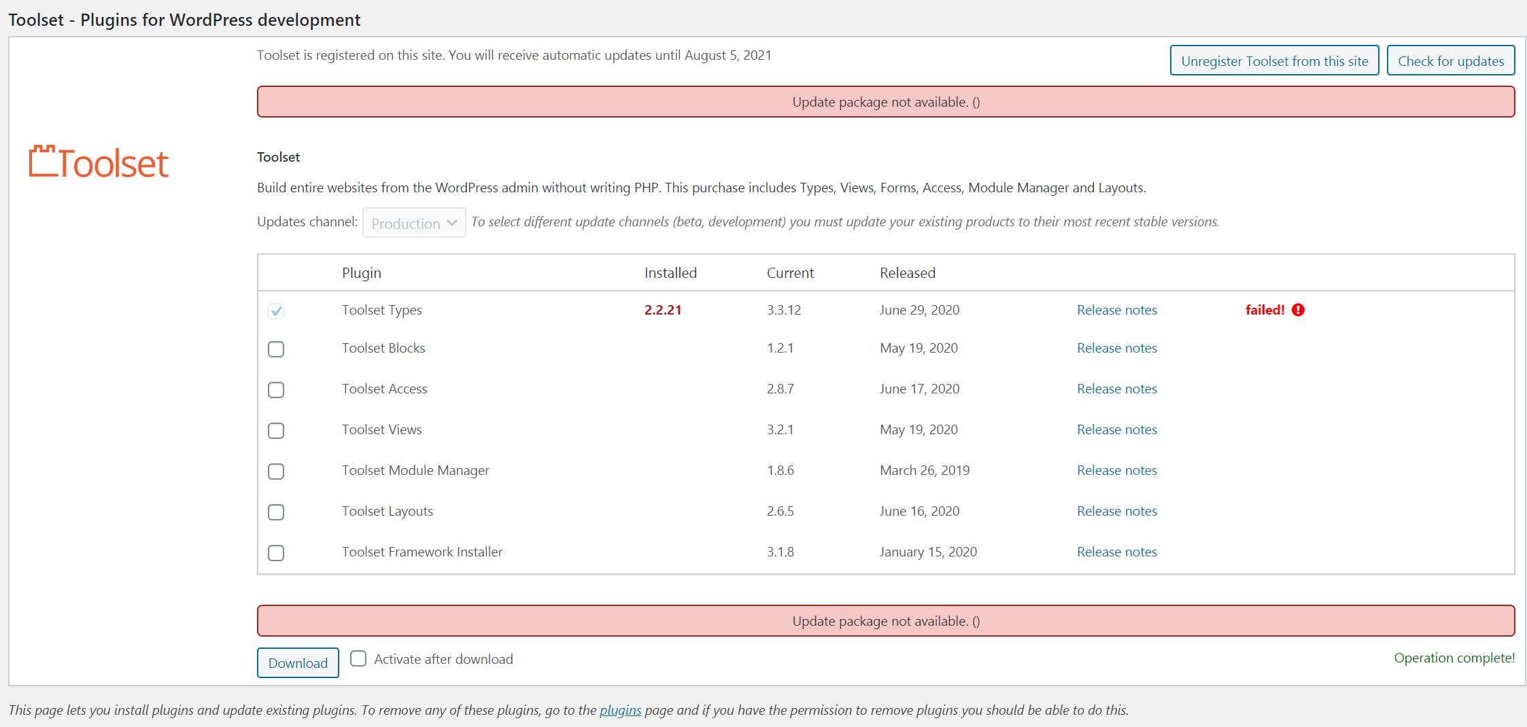Click current version 3.3.12
1527x727 pixels.
click(784, 310)
